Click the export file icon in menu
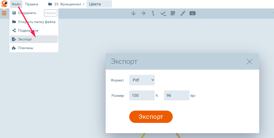 coord(14,39)
